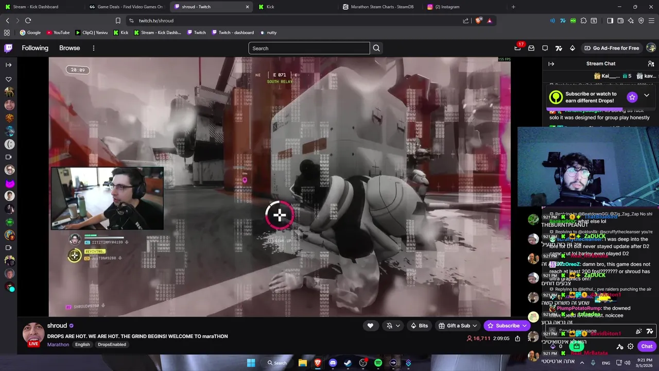
Task: Open the Browse tab
Action: (x=70, y=48)
